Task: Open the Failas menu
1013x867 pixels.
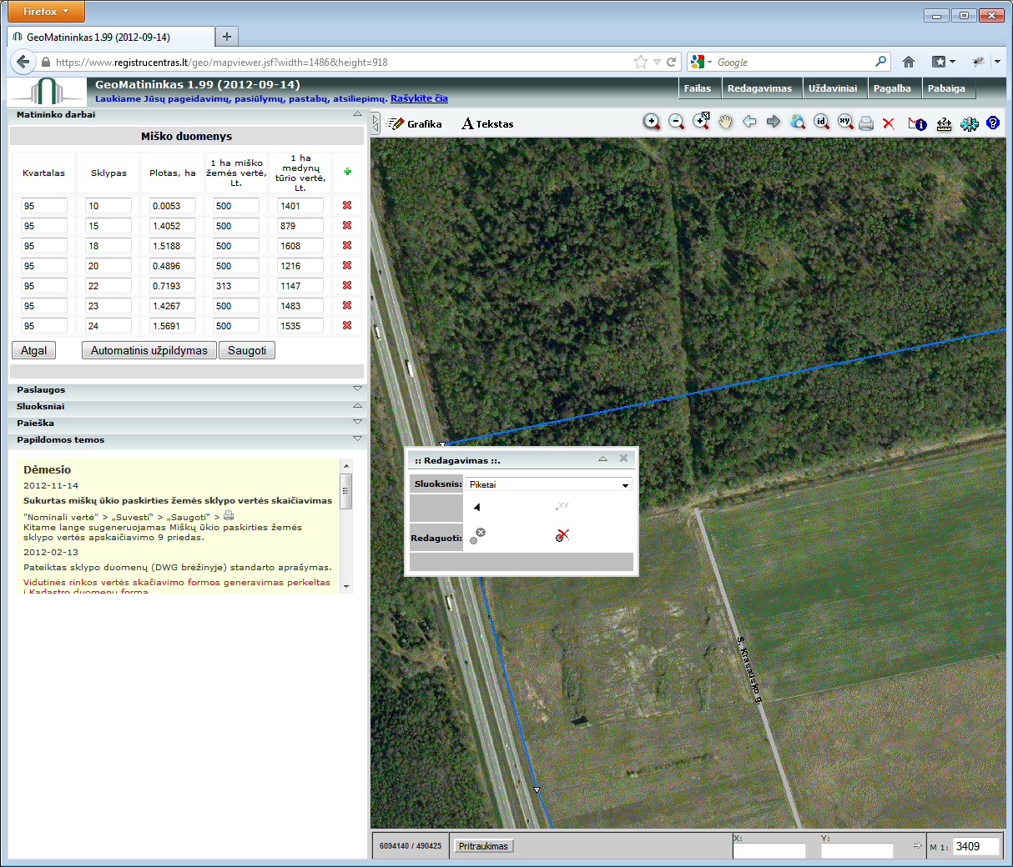Action: coord(698,88)
